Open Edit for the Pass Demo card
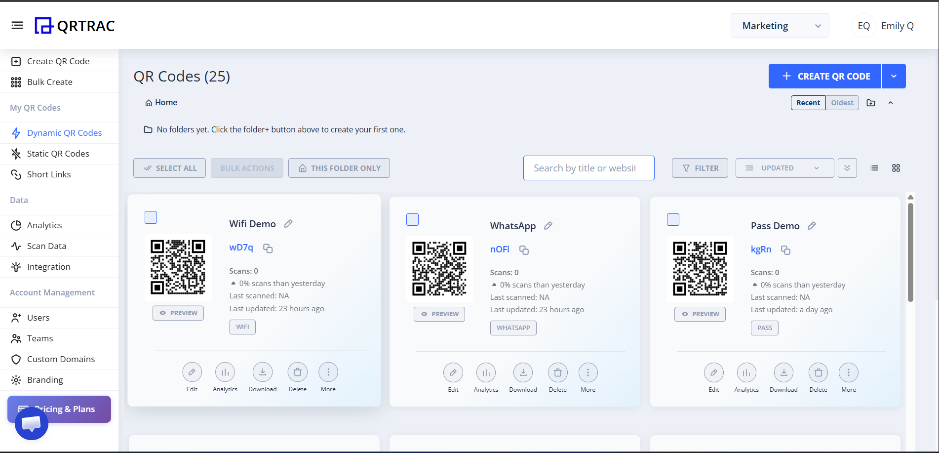This screenshot has width=939, height=453. (714, 372)
